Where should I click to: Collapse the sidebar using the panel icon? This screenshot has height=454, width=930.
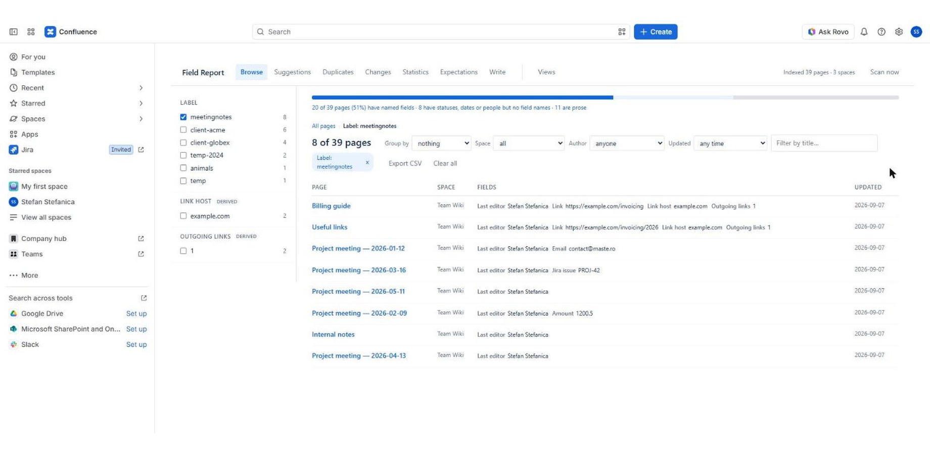point(14,32)
